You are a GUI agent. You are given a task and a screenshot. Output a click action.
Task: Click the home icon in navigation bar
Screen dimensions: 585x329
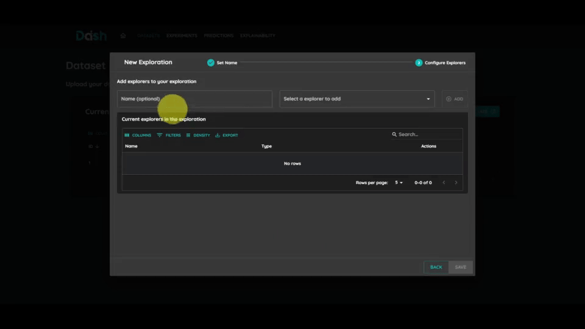tap(123, 35)
